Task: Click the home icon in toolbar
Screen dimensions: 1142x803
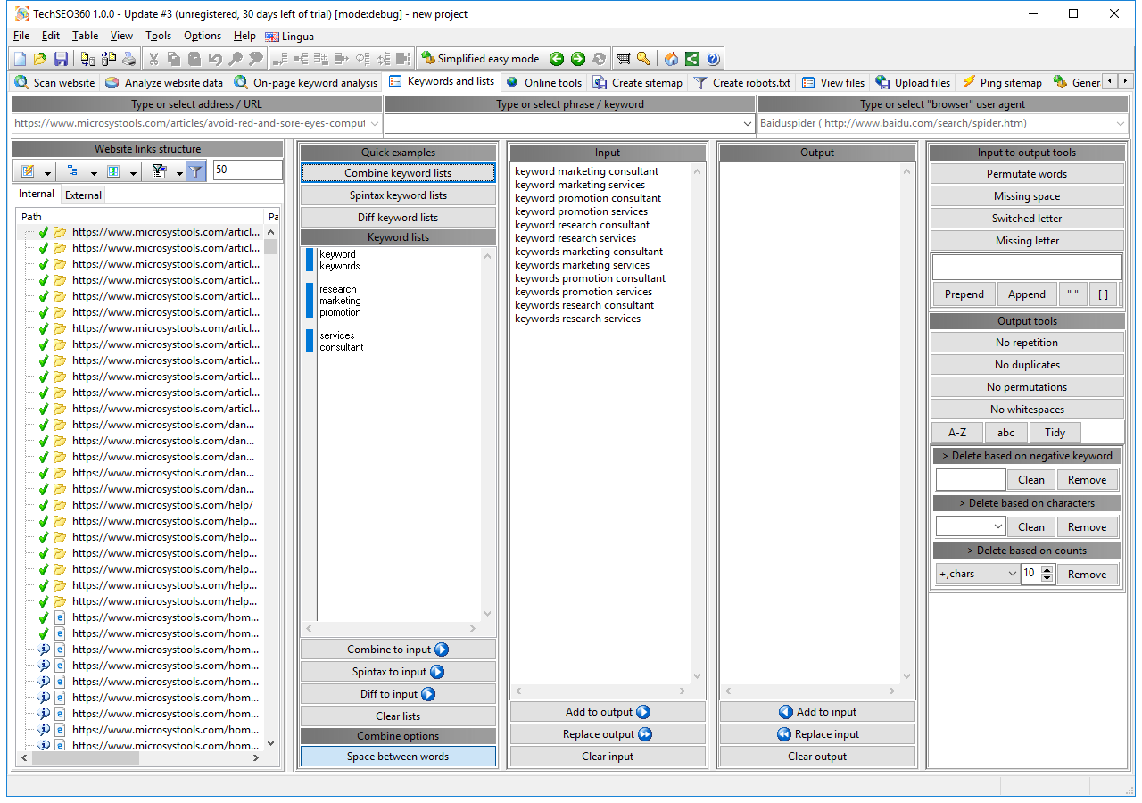Action: click(x=671, y=59)
